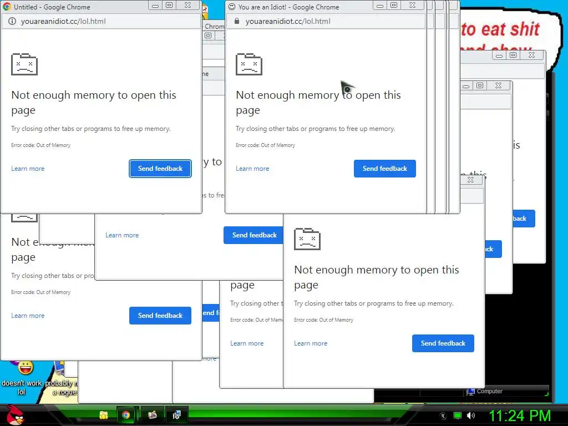Screen dimensions: 568x426
Task: Select the Computer entry near the taskbar
Action: coord(484,391)
